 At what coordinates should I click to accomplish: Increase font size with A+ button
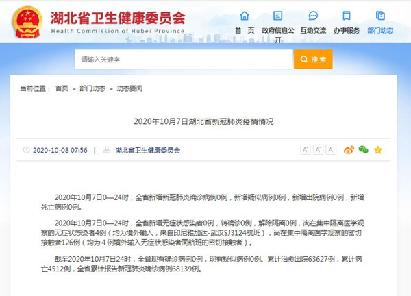click(x=305, y=150)
